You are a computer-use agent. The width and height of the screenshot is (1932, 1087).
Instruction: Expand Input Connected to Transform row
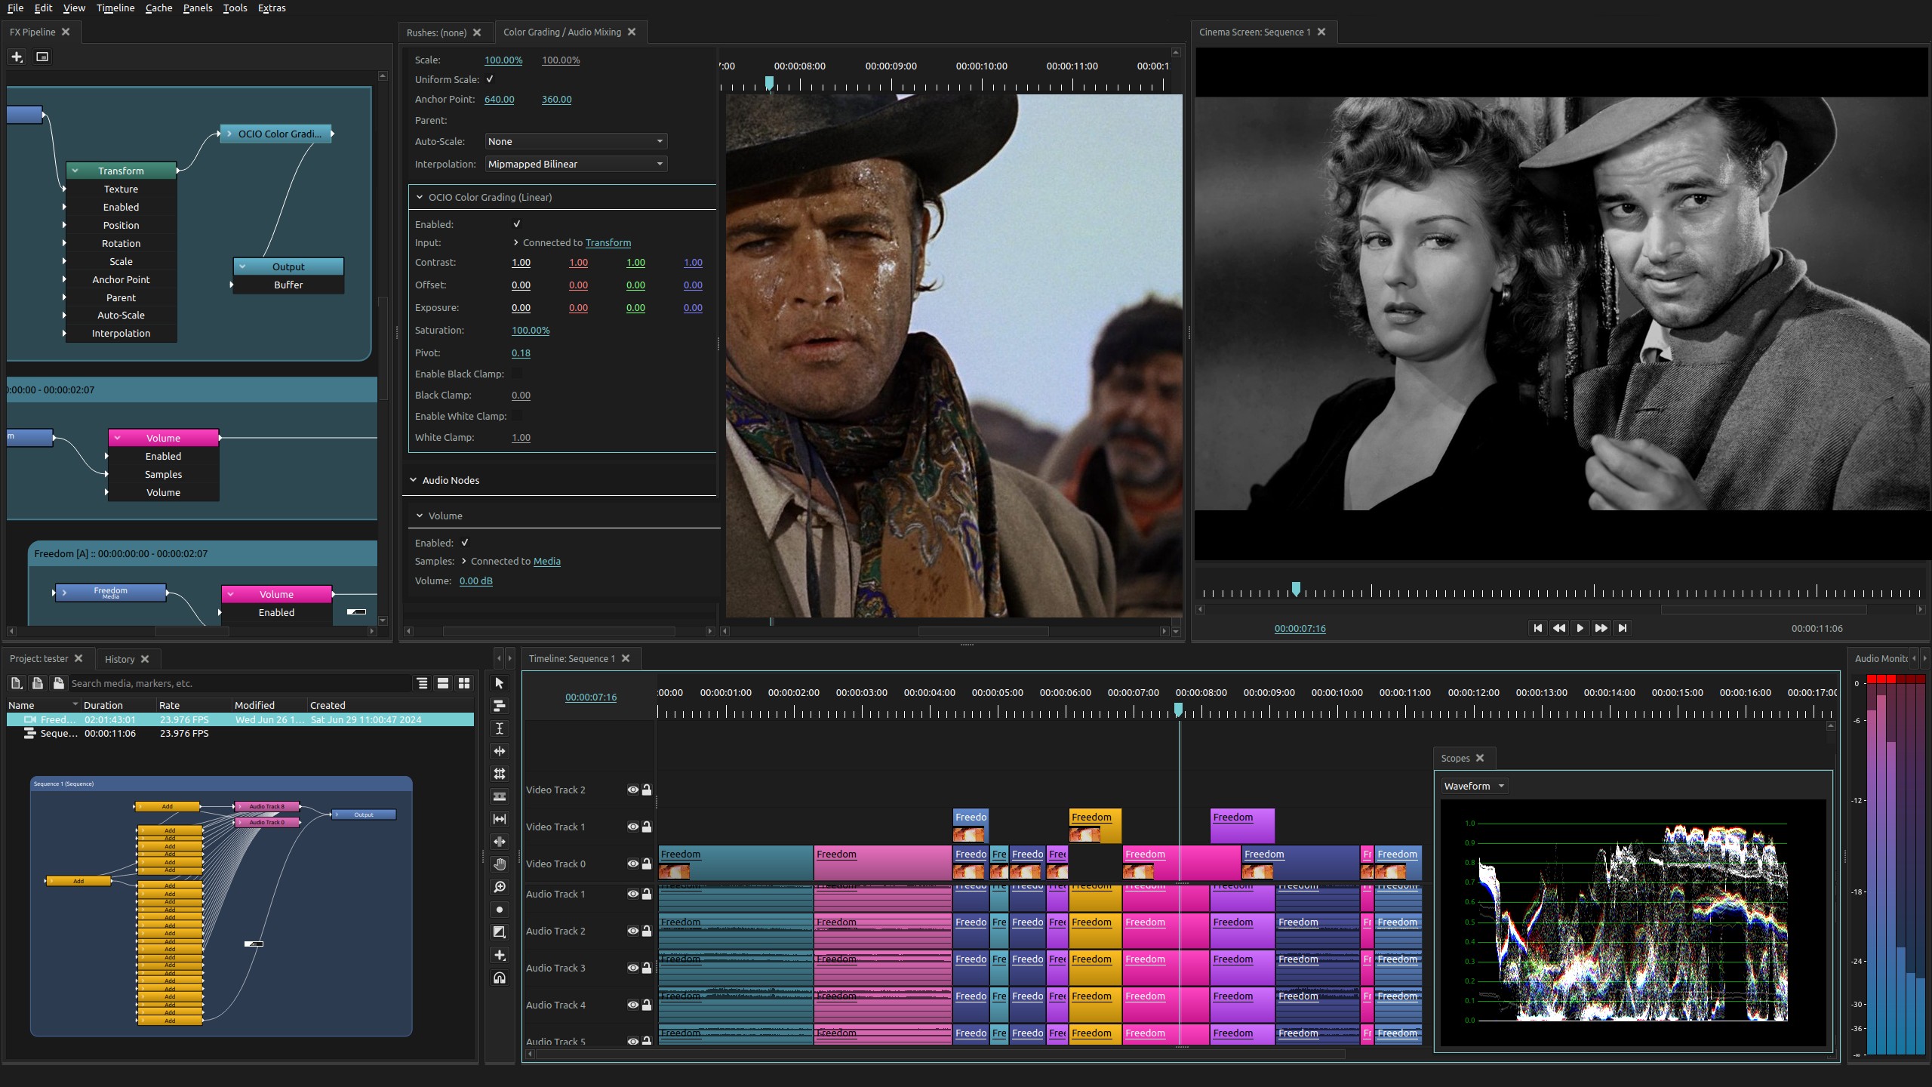516,242
